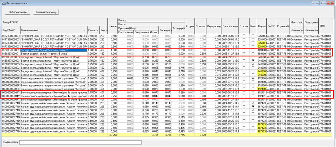
Task: Close the Вскрытые марки window
Action: tap(330, 3)
